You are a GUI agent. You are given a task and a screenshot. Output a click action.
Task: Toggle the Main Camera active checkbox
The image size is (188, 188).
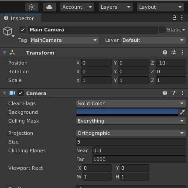(23, 30)
